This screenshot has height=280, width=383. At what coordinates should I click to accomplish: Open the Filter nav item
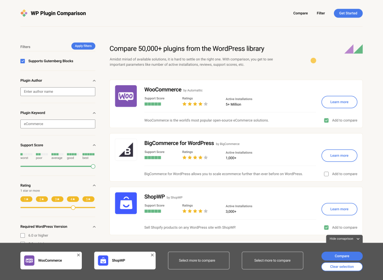pos(321,13)
